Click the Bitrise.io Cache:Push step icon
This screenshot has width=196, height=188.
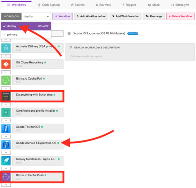tap(6, 177)
